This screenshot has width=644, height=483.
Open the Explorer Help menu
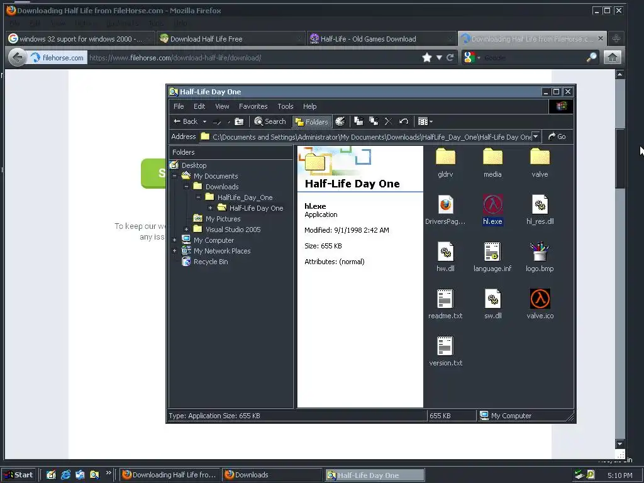point(309,106)
